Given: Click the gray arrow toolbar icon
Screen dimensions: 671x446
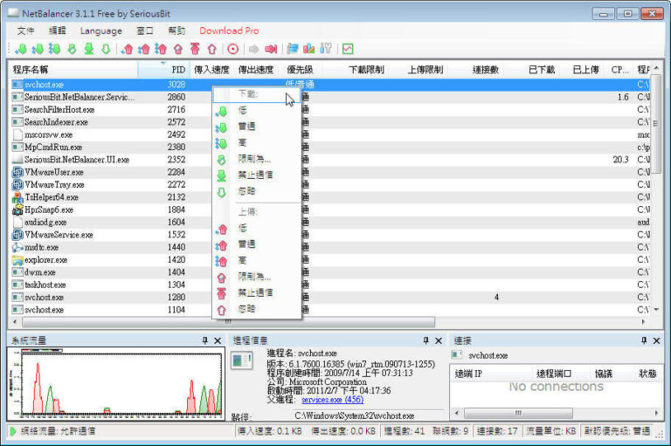Looking at the screenshot, I should coord(253,49).
